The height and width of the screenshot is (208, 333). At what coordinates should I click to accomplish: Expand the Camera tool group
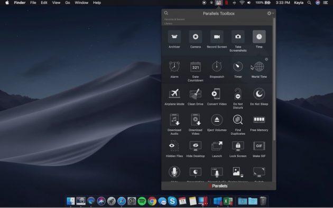tap(196, 39)
